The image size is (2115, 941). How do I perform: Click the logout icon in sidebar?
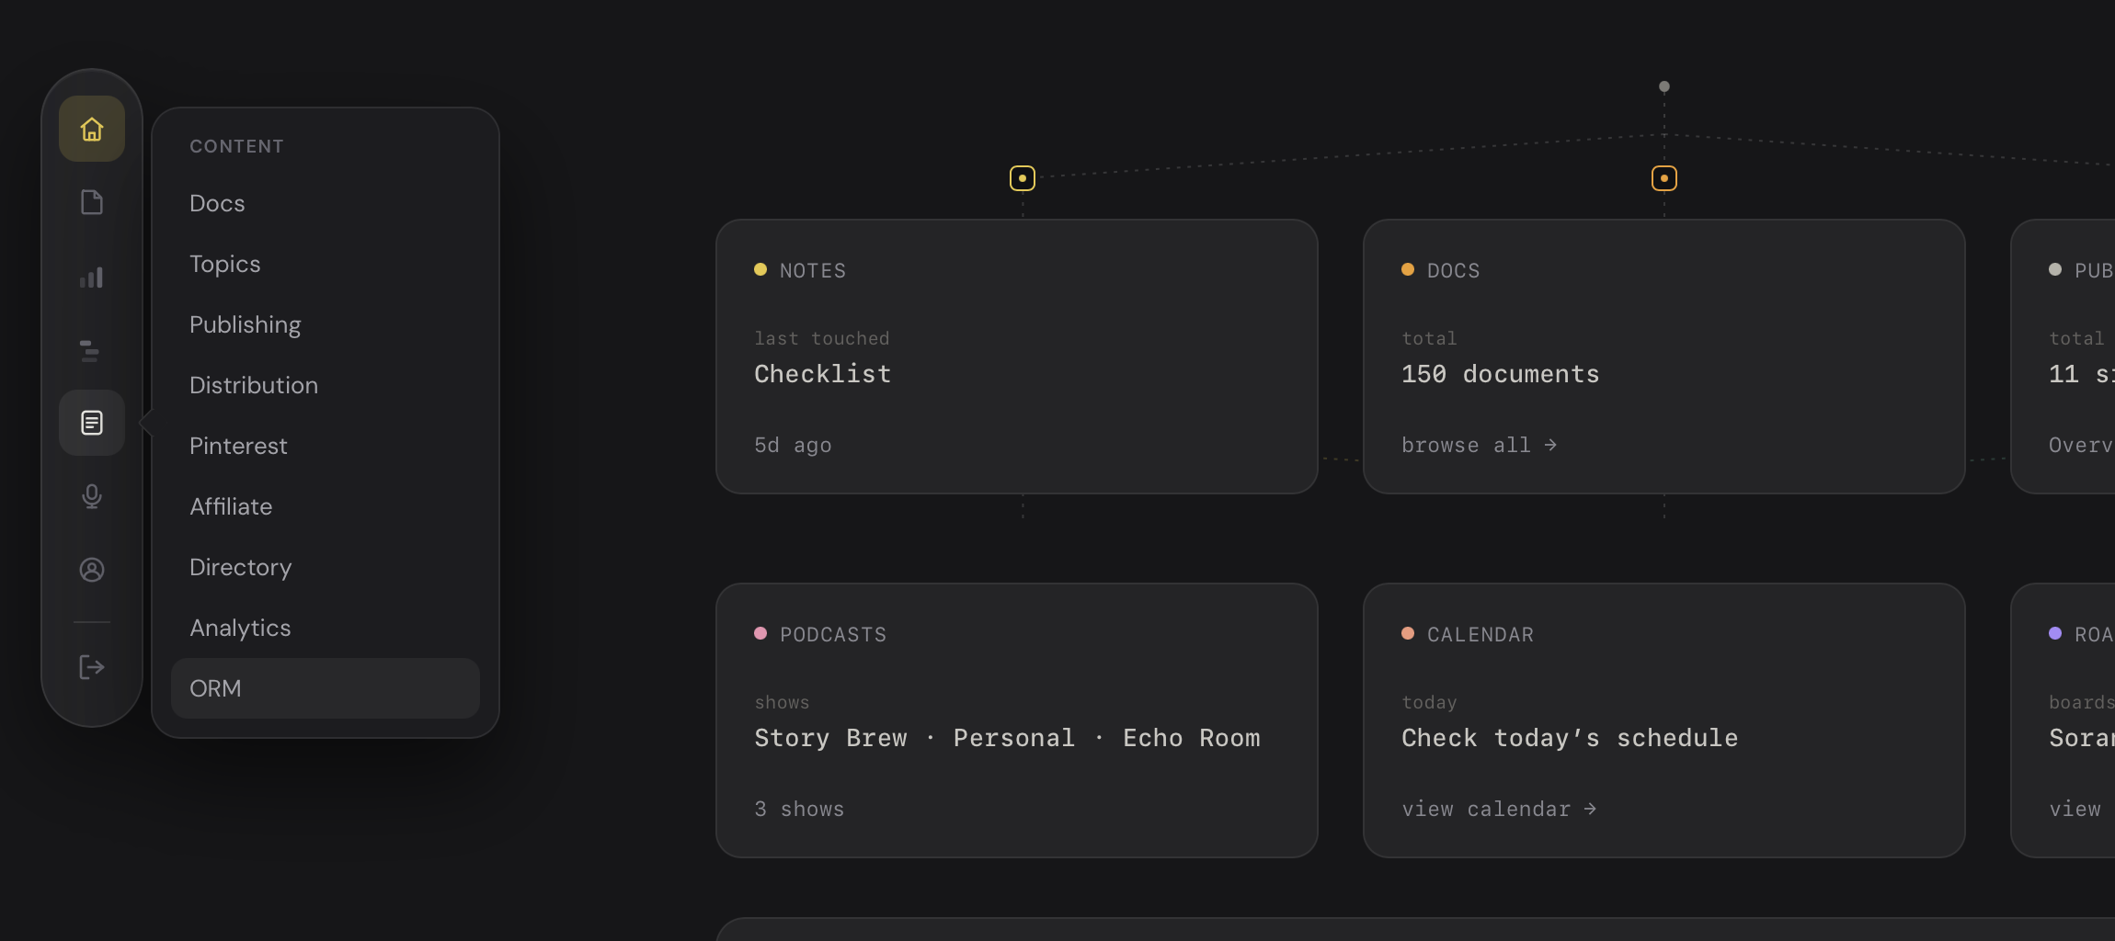tap(92, 667)
